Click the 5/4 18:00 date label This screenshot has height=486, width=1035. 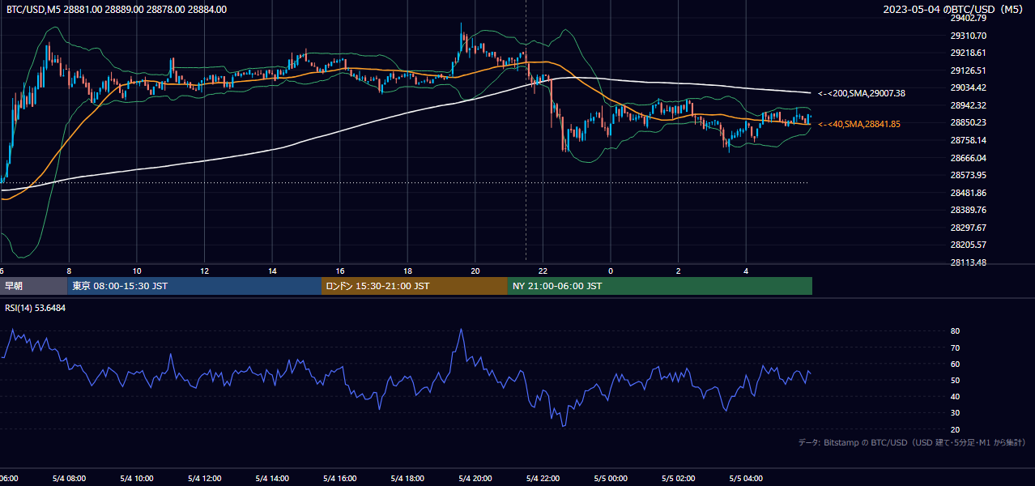pos(407,479)
